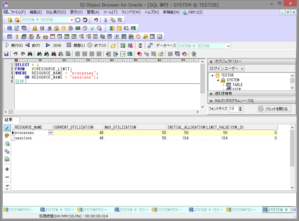
Task: Click the CSV export icon
Action: point(7,159)
